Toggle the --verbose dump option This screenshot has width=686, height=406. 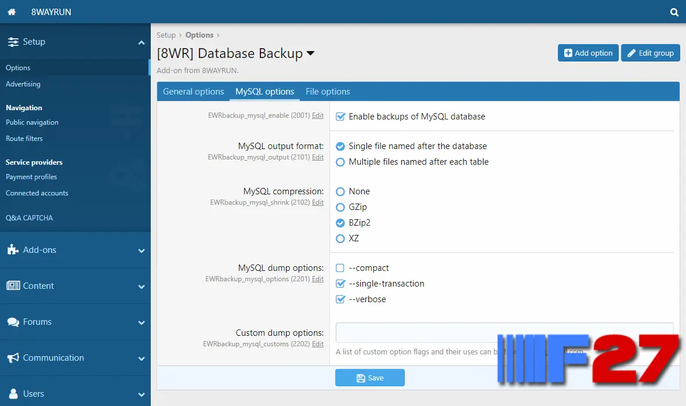click(x=340, y=300)
